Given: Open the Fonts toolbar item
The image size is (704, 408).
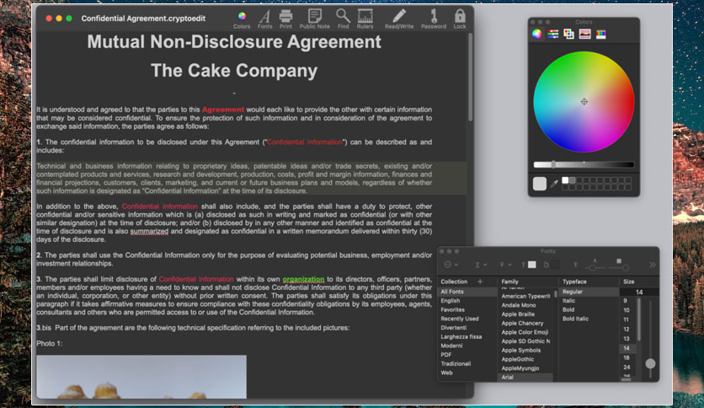Looking at the screenshot, I should (x=265, y=19).
